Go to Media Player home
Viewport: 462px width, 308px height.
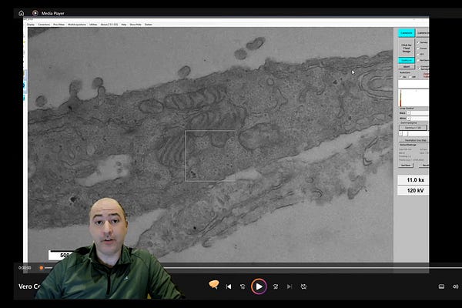(x=22, y=13)
